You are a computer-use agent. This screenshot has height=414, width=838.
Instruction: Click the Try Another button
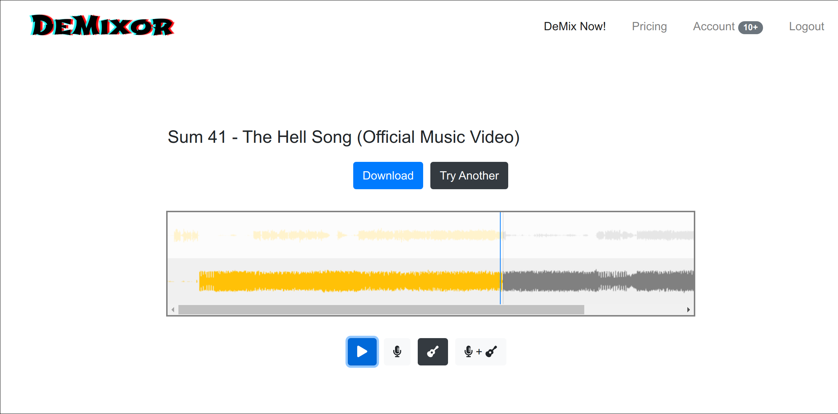(x=469, y=176)
